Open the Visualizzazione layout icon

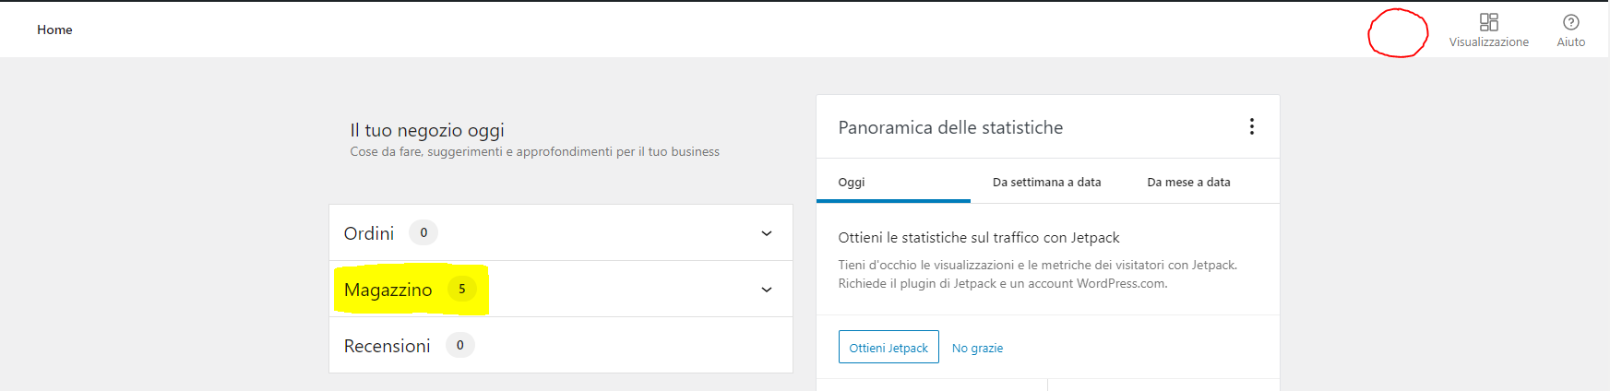pyautogui.click(x=1488, y=22)
